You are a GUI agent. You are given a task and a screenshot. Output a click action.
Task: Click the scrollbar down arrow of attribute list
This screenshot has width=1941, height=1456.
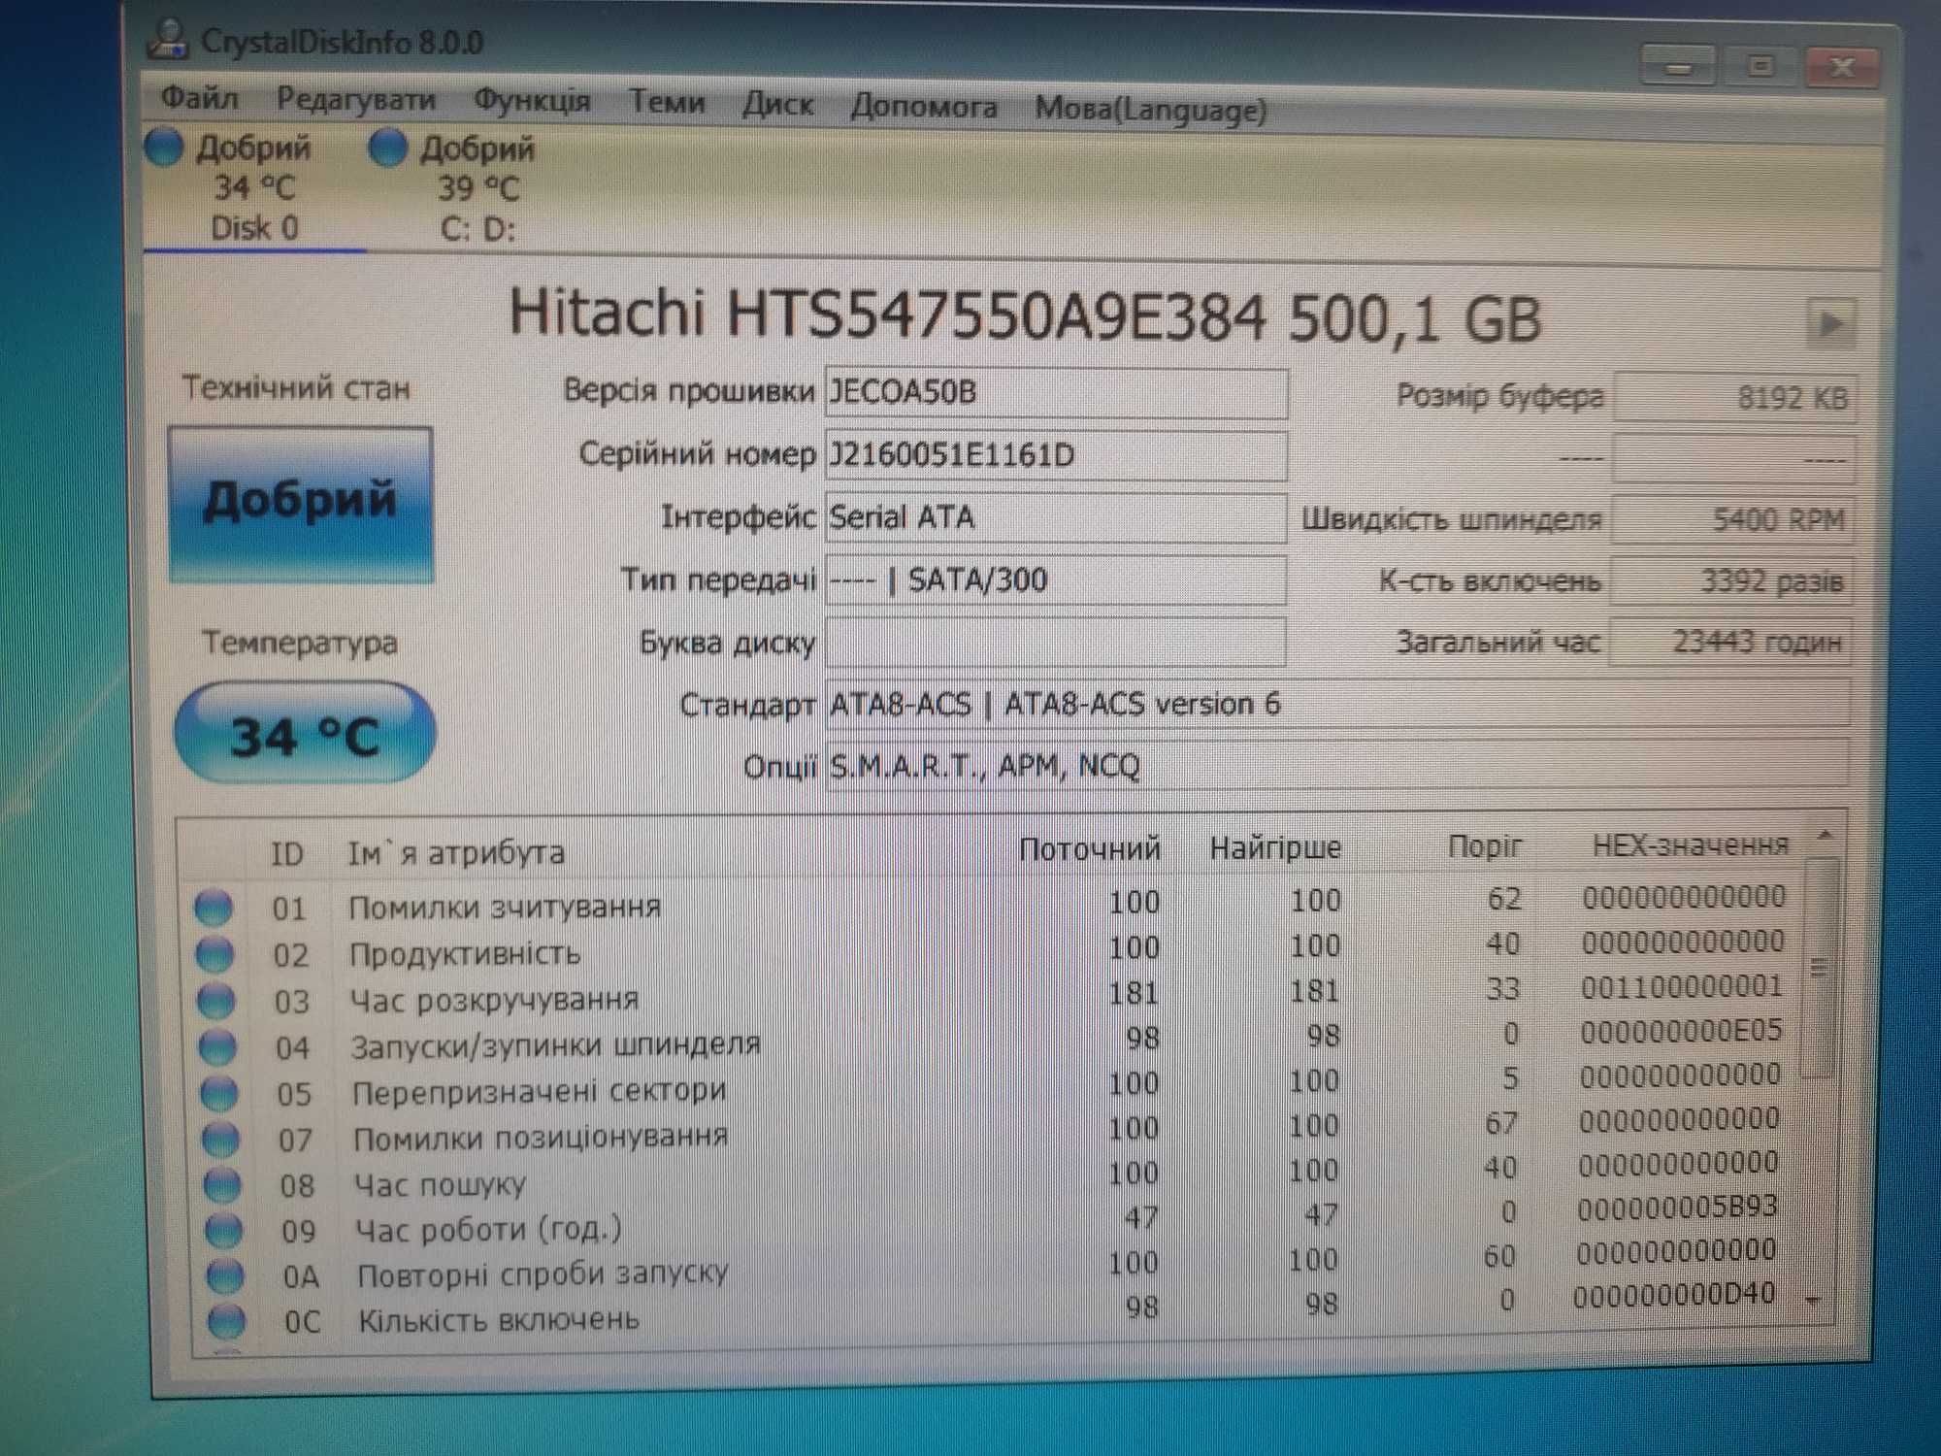(1813, 1301)
